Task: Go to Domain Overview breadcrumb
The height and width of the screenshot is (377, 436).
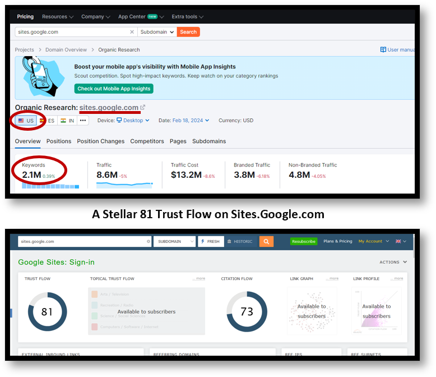Action: tap(66, 50)
